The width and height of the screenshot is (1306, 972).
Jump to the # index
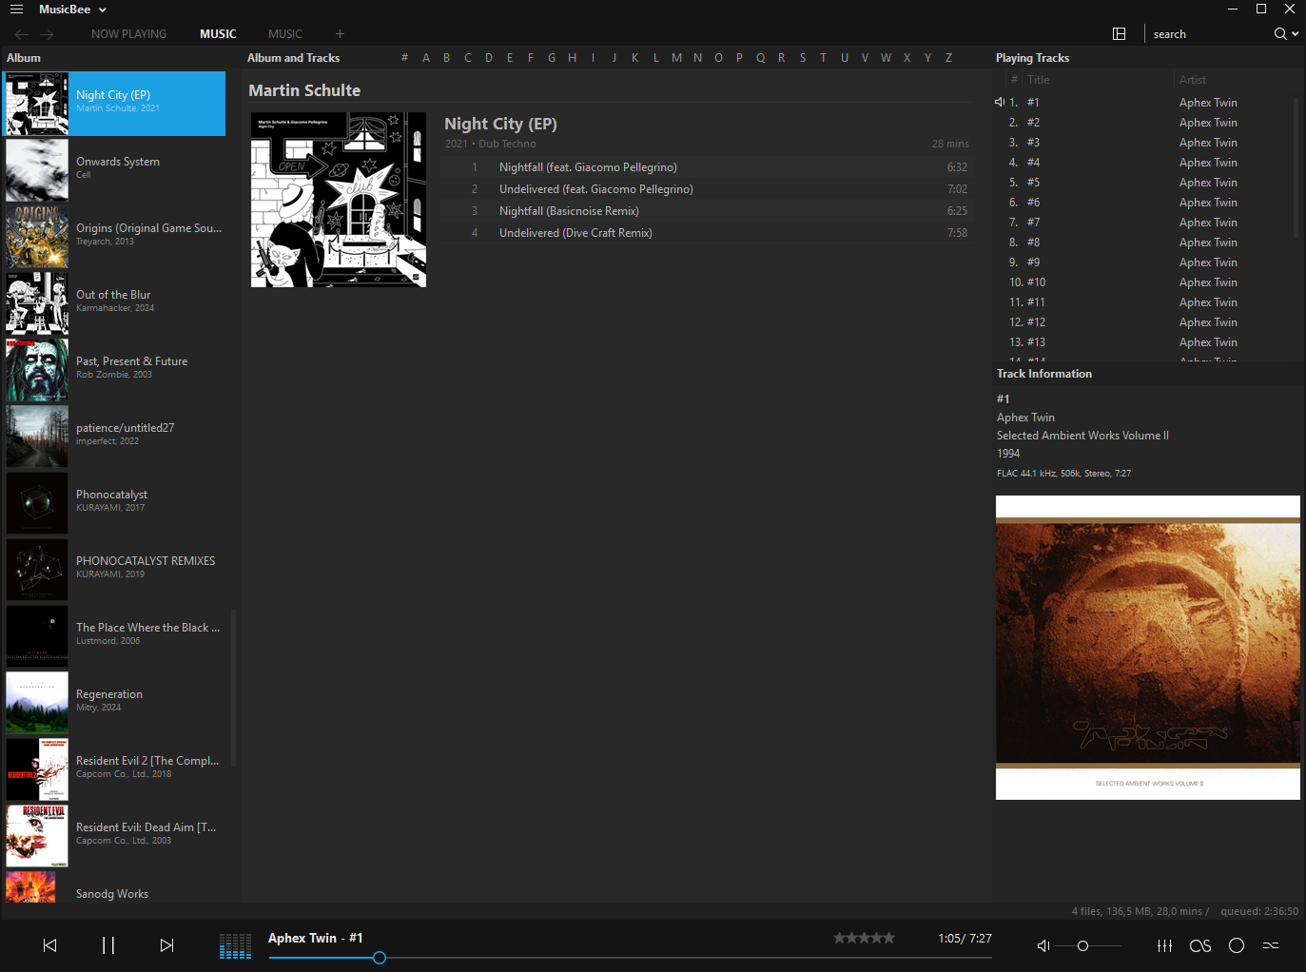click(404, 58)
